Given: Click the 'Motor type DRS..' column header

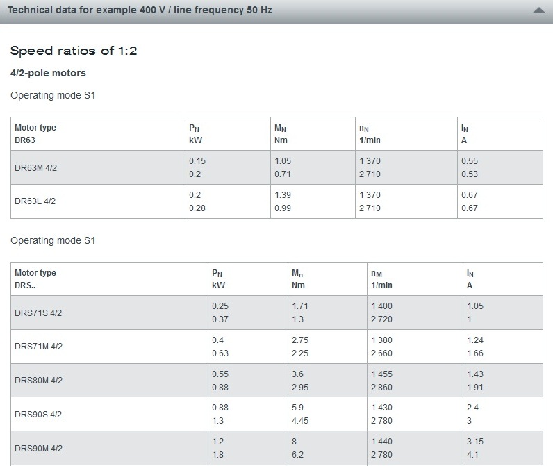Looking at the screenshot, I should (x=35, y=278).
